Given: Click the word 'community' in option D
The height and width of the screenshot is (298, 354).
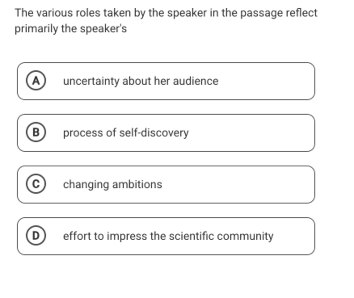Looking at the screenshot, I should (x=245, y=236).
